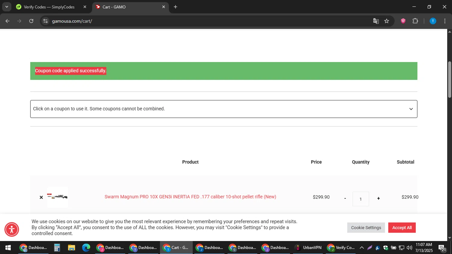Click the page vertical scrollbar thumb
This screenshot has height=254, width=452.
450,79
